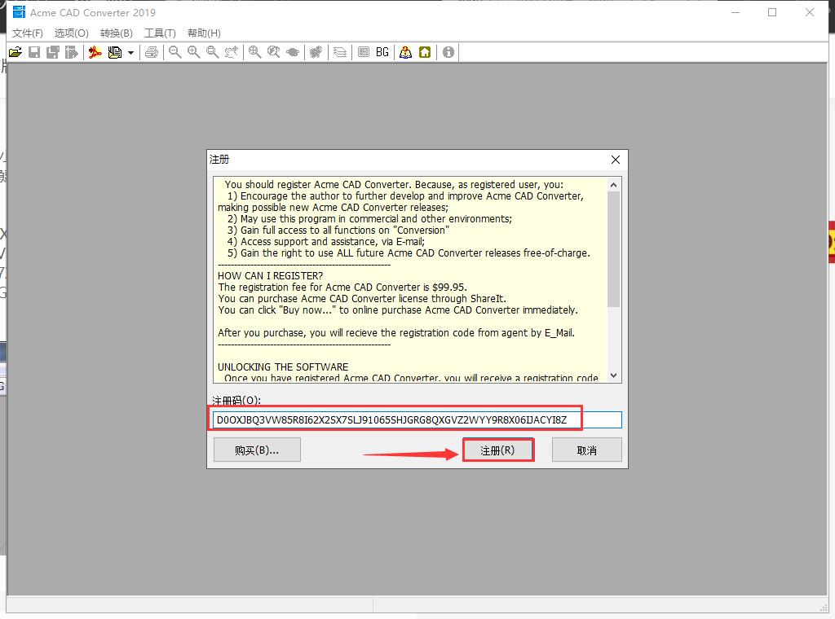
Task: Open the Layers toolbar icon
Action: (x=340, y=52)
